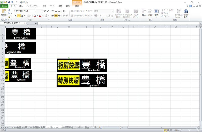Toggle Bold formatting
The image size is (202, 132).
[15, 16]
